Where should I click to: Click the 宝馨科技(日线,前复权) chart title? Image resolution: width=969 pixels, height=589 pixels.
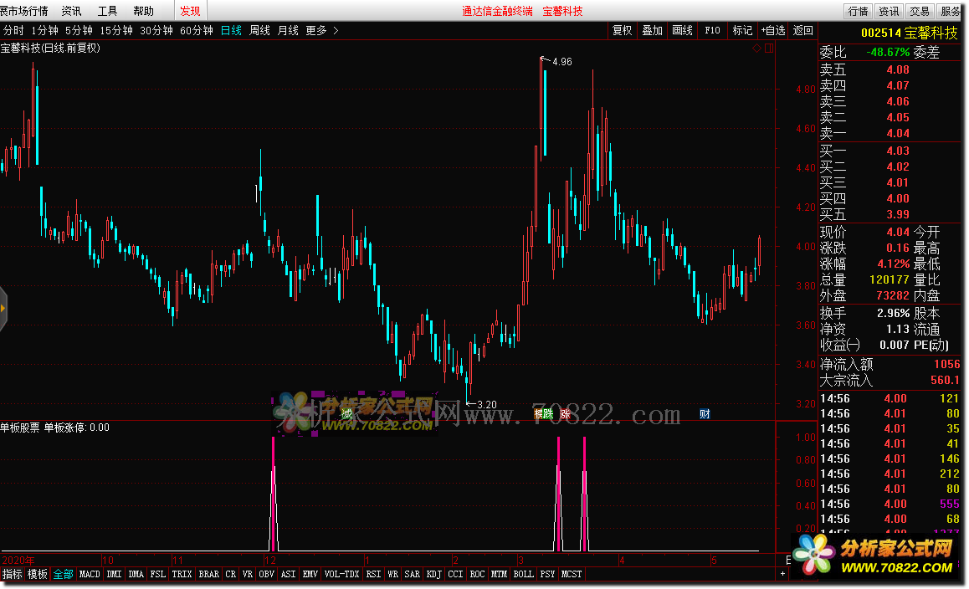pos(50,48)
